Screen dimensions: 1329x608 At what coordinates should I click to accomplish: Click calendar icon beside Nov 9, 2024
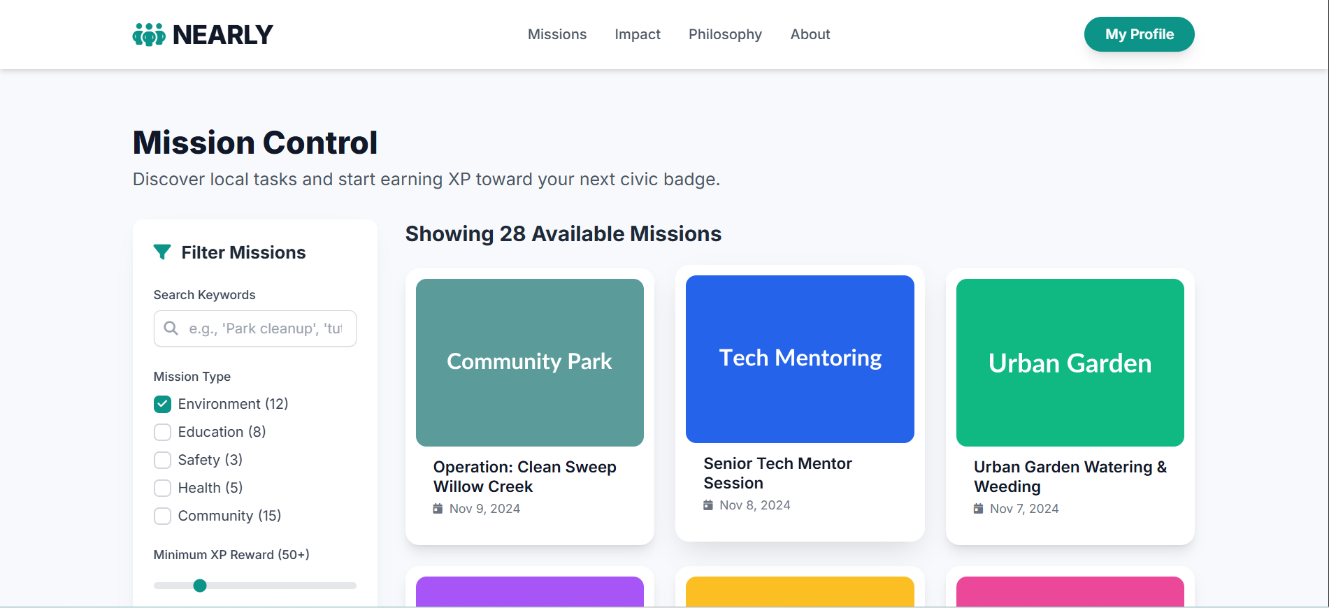coord(438,509)
